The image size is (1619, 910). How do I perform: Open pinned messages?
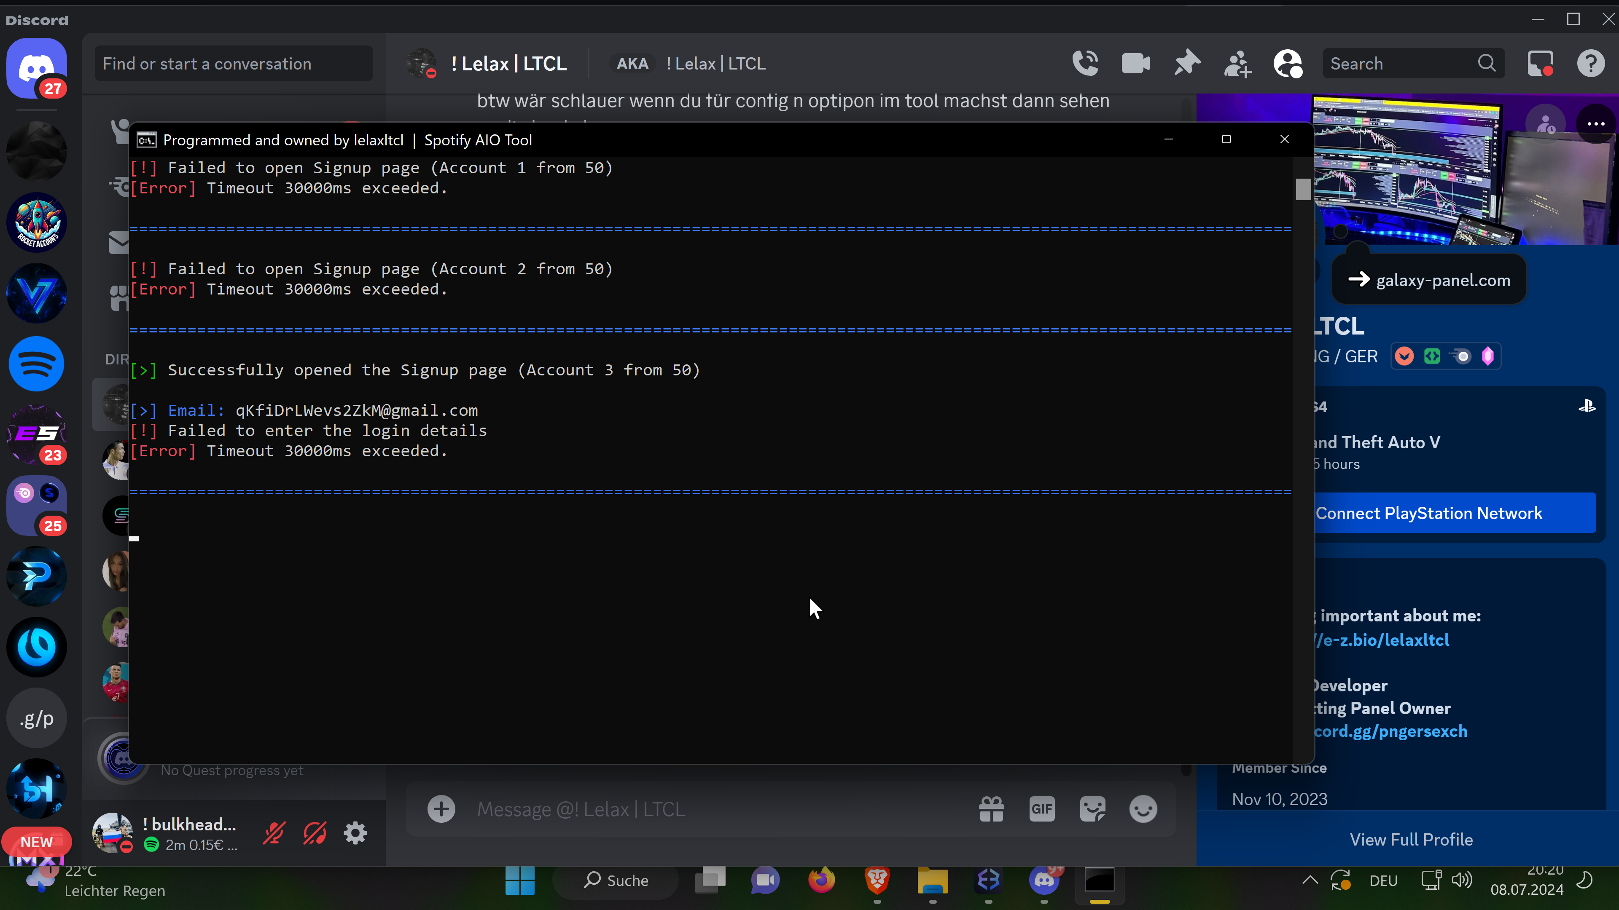[x=1186, y=64]
